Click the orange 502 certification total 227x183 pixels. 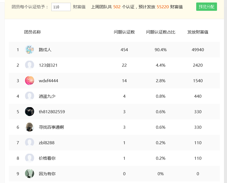pyautogui.click(x=117, y=7)
